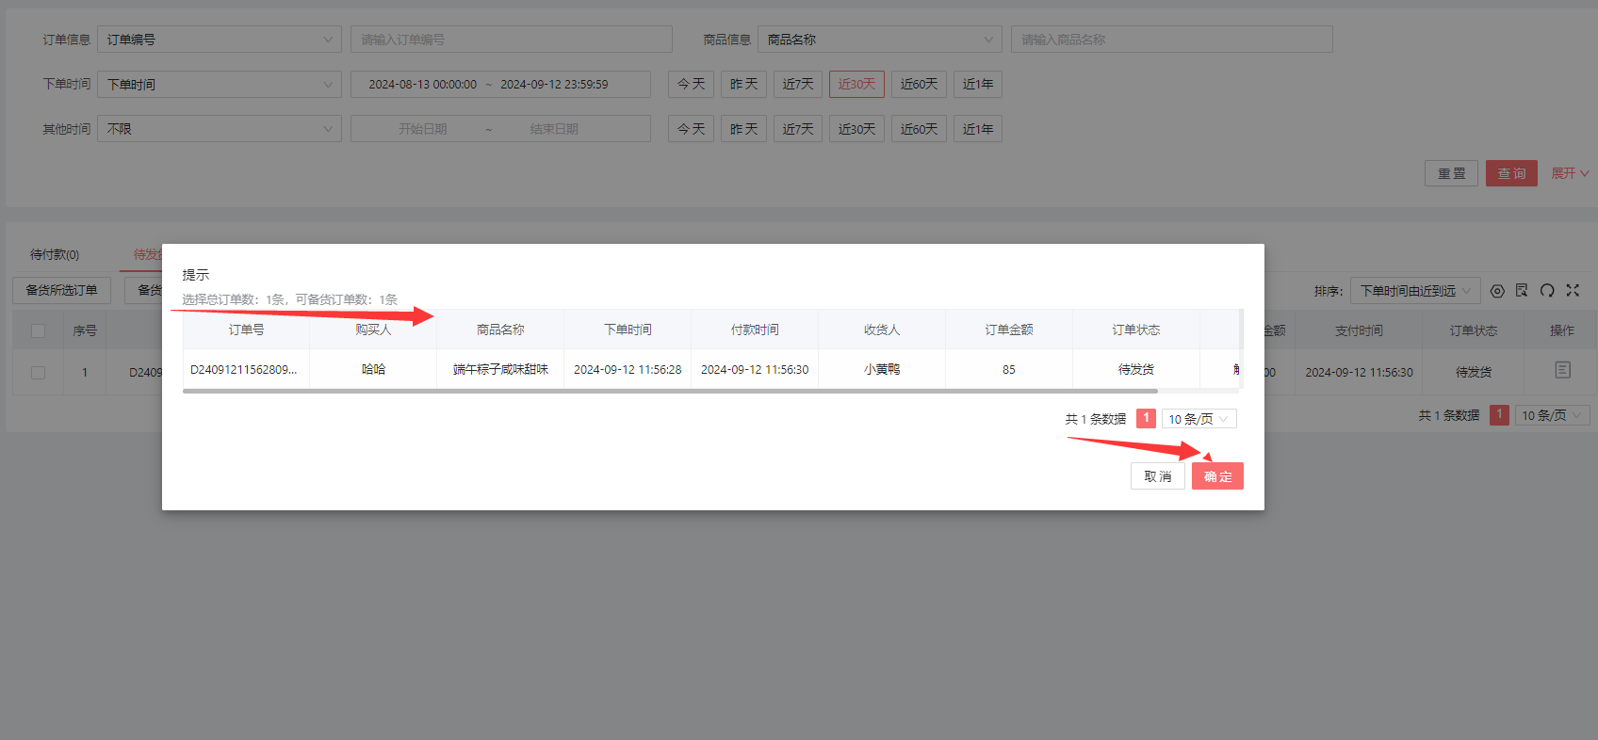
Task: Click page 1 in the dialog pagination
Action: pos(1146,418)
